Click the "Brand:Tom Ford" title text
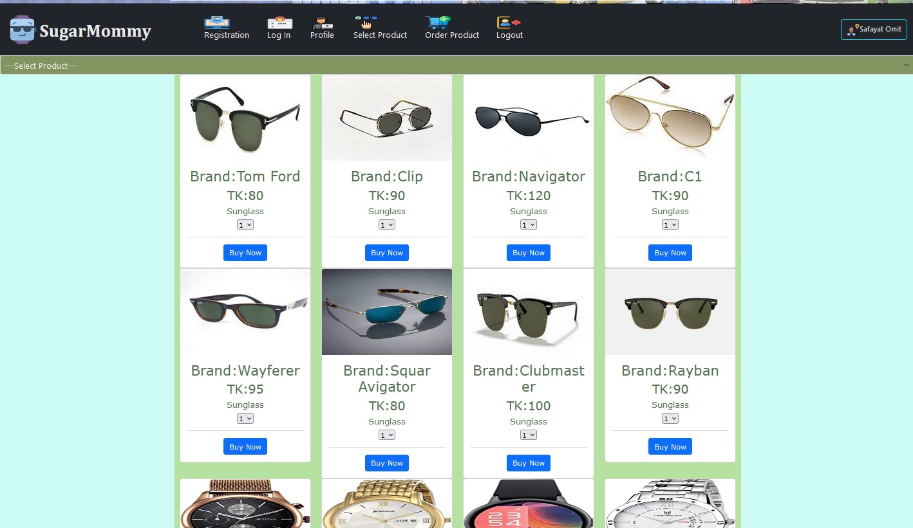913x528 pixels. pos(245,176)
